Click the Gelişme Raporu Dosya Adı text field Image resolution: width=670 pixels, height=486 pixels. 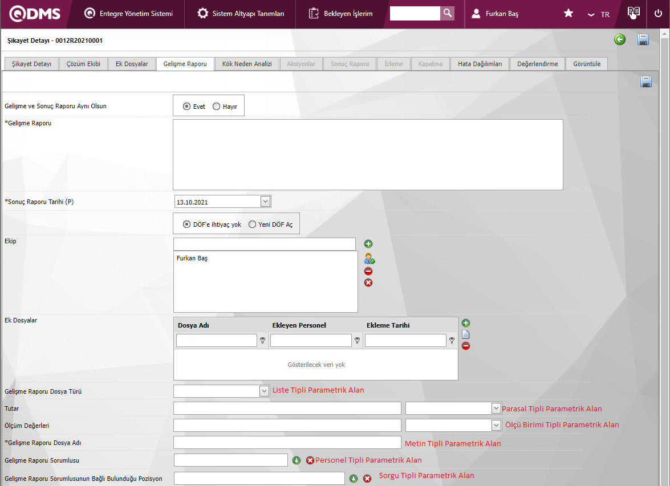click(287, 443)
